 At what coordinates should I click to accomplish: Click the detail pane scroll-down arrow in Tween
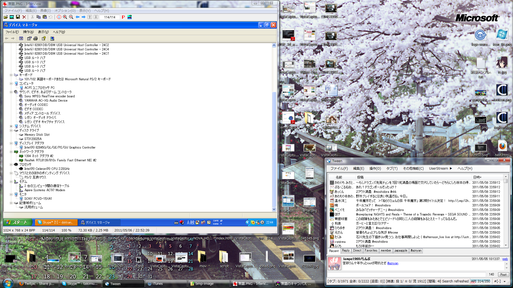click(506, 268)
